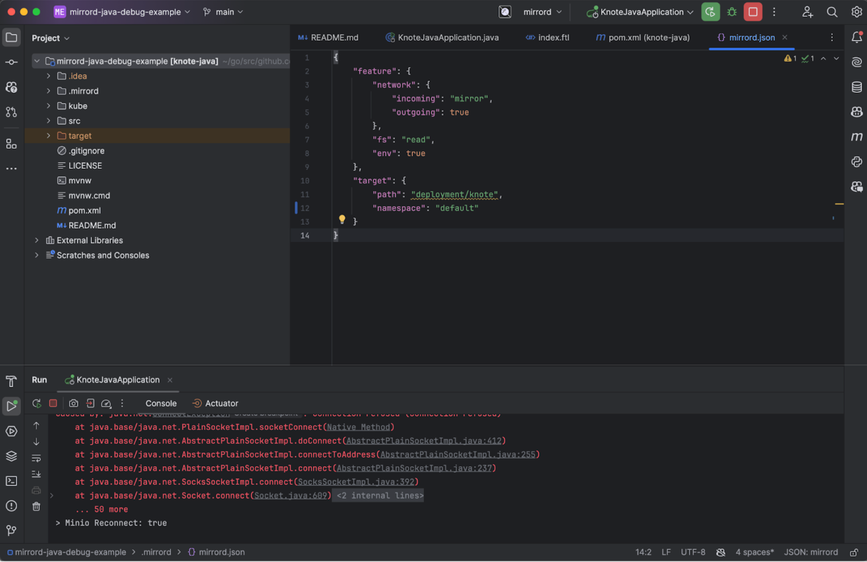Open the Database tool window icon
867x562 pixels.
coord(856,87)
